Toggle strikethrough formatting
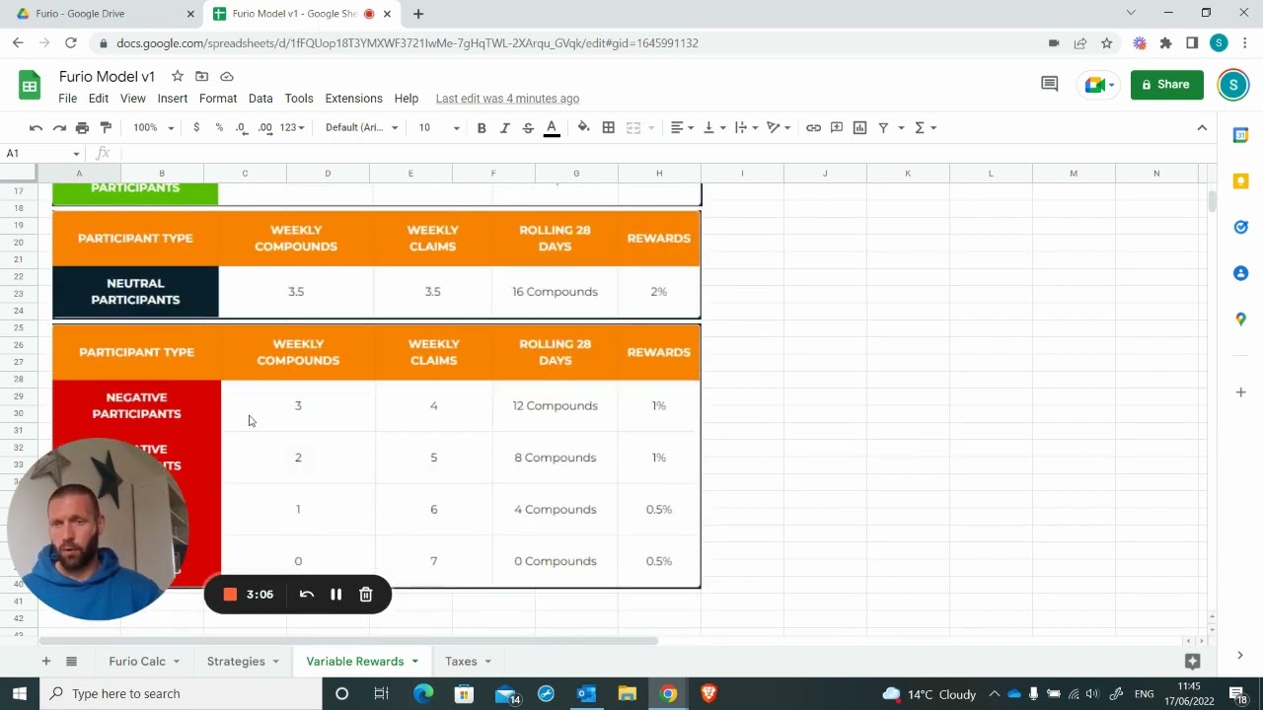1263x710 pixels. tap(528, 127)
